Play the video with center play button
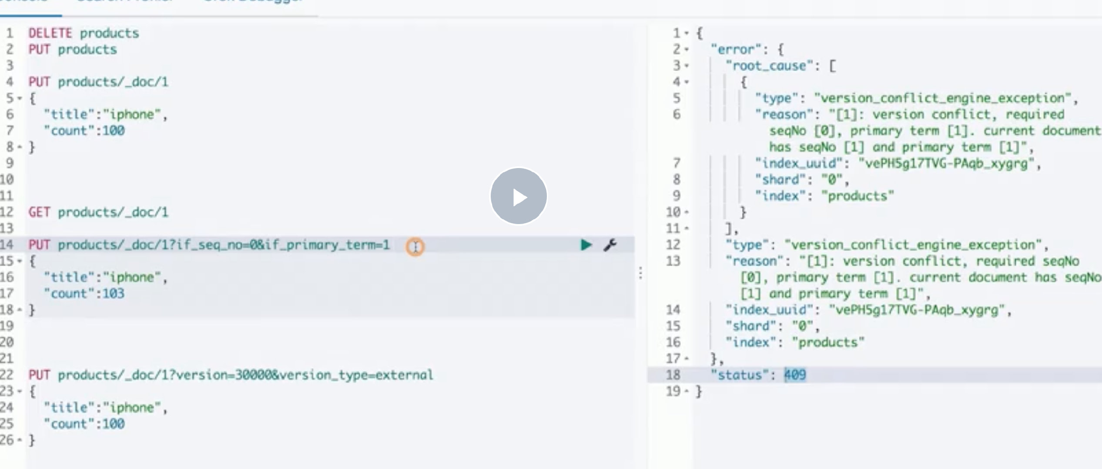 pos(518,196)
